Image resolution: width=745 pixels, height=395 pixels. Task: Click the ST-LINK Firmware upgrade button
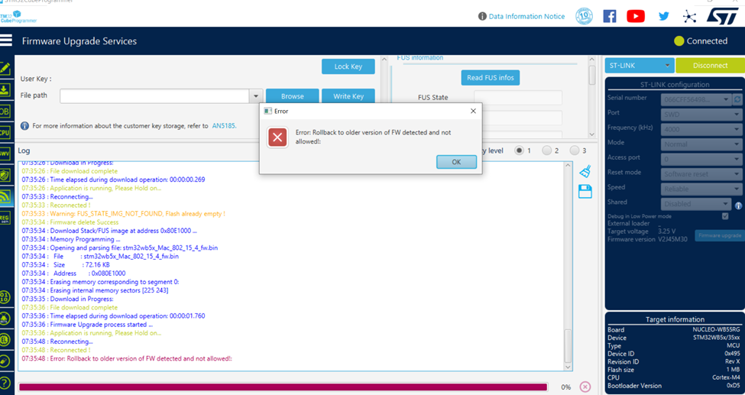(x=720, y=235)
